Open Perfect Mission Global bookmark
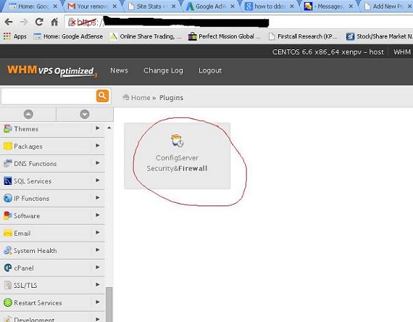Screen dimensions: 413x322 pos(224,36)
